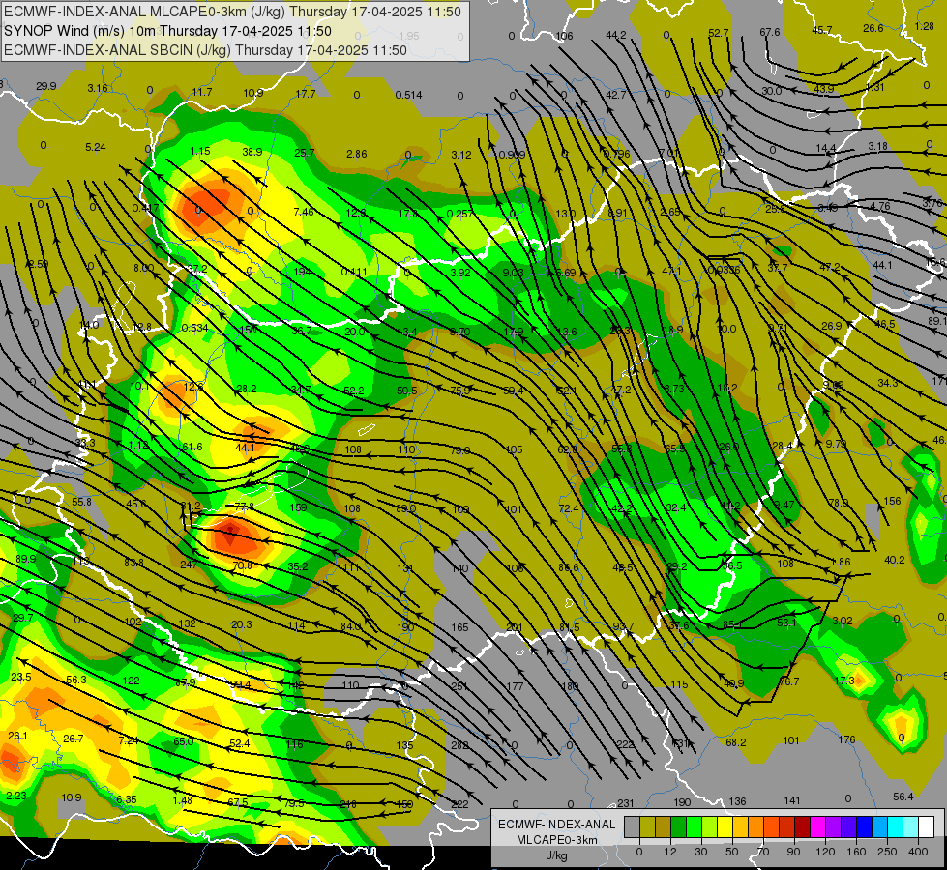The height and width of the screenshot is (870, 947).
Task: Click the 75.9 map value
Action: (459, 391)
